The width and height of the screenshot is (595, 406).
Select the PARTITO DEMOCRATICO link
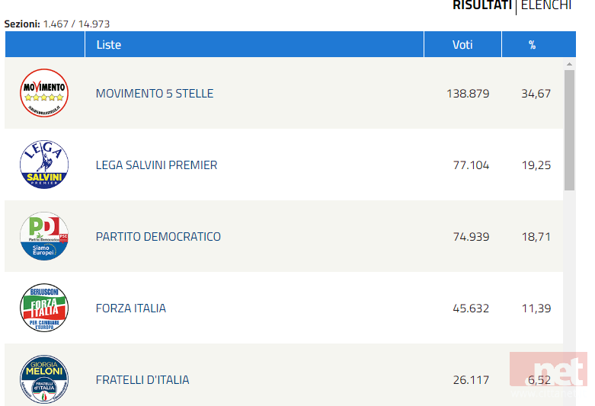click(x=158, y=236)
